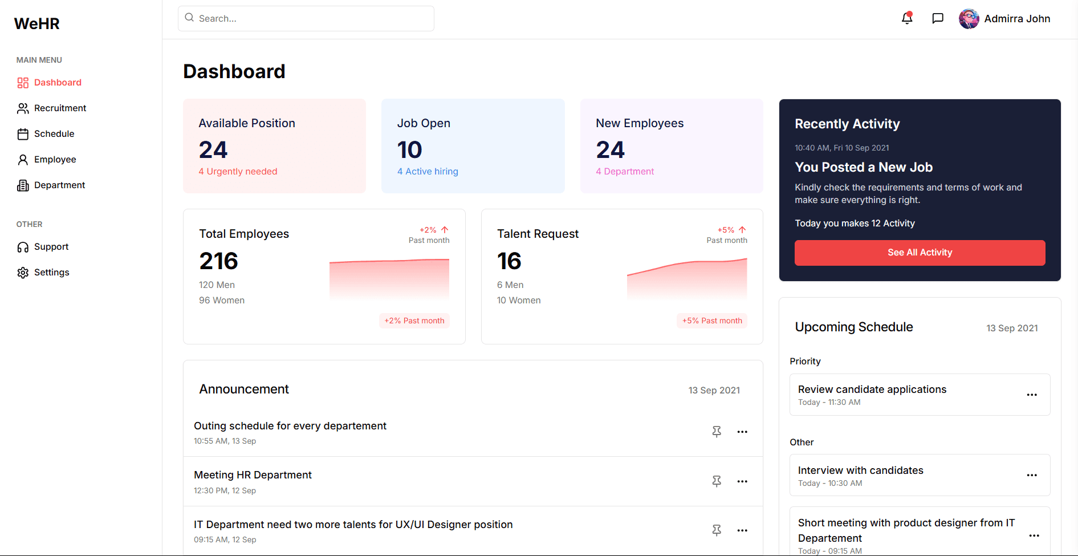Open options for Review candidate applications
The width and height of the screenshot is (1078, 556).
click(1032, 395)
